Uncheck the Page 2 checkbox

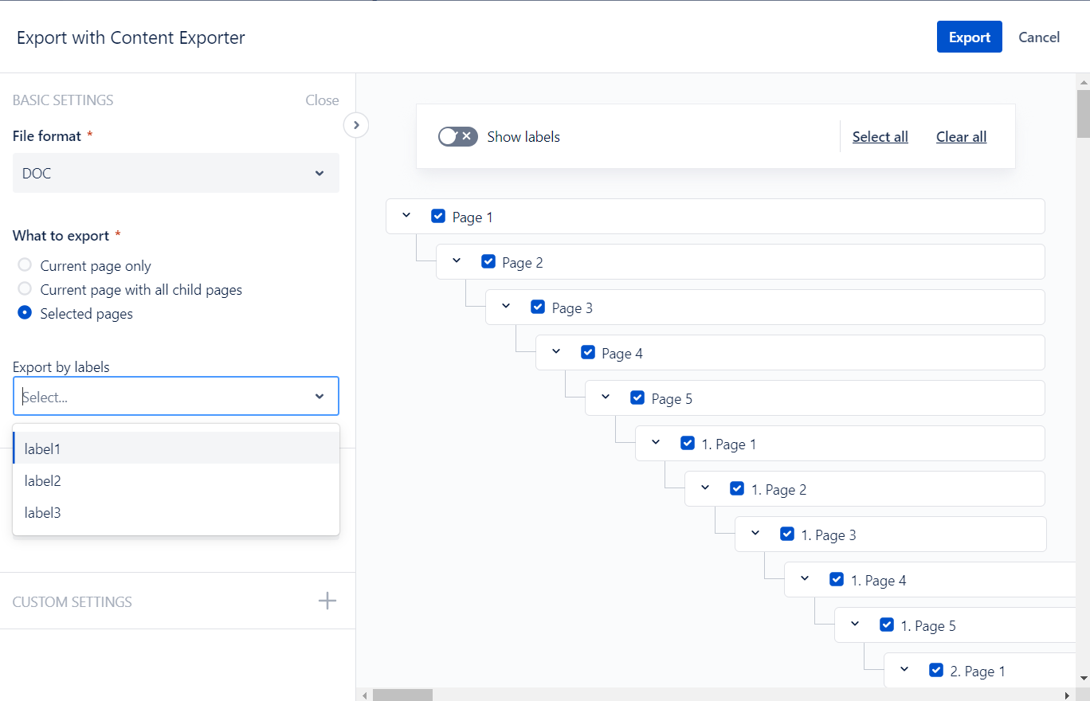coord(488,262)
